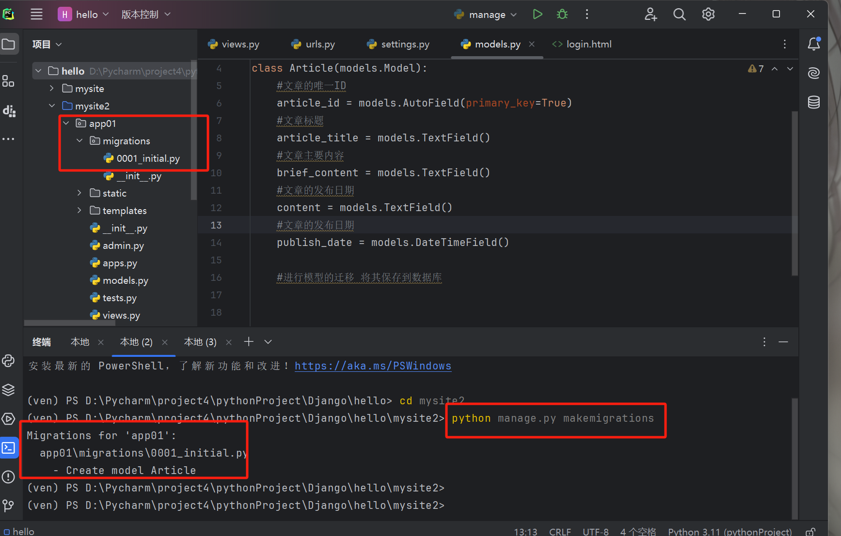Open more run actions menu
This screenshot has height=536, width=841.
click(x=587, y=15)
